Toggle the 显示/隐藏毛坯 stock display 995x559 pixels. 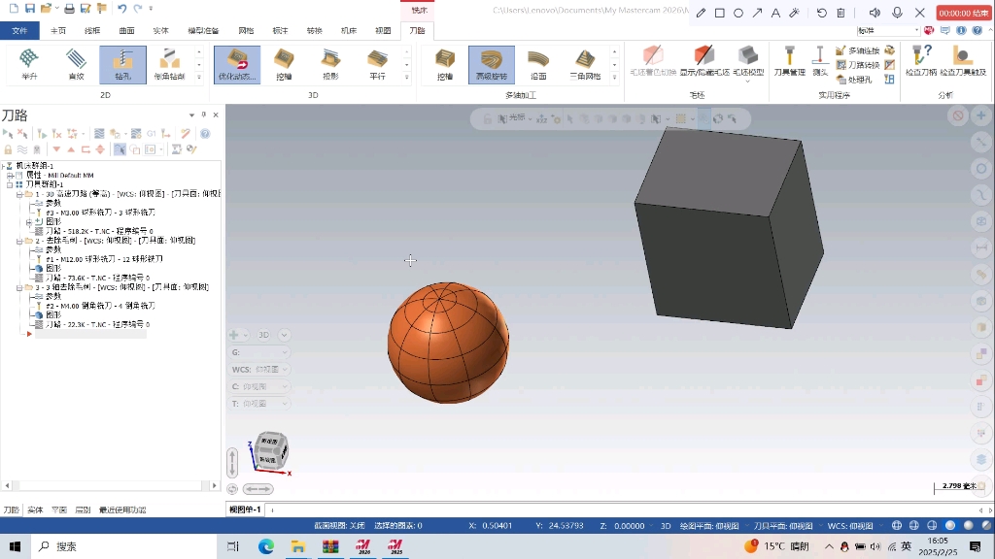[x=704, y=61]
